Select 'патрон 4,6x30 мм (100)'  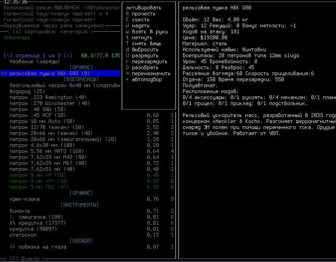(x=42, y=145)
